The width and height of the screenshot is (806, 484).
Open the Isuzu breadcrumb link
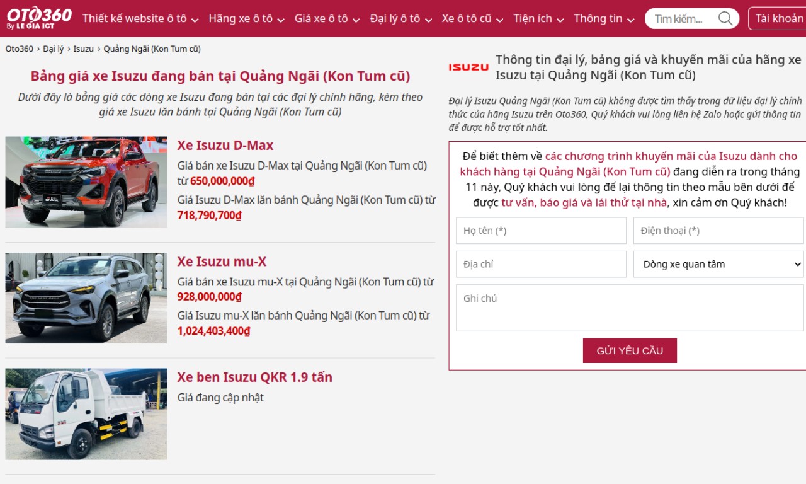point(84,49)
